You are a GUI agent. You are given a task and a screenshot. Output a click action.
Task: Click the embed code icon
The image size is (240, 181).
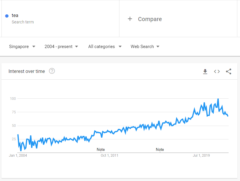pyautogui.click(x=217, y=71)
